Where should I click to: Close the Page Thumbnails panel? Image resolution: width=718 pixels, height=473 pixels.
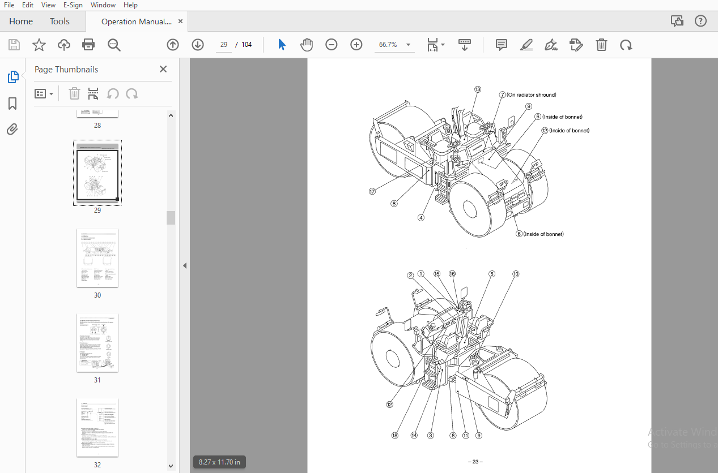pyautogui.click(x=163, y=69)
